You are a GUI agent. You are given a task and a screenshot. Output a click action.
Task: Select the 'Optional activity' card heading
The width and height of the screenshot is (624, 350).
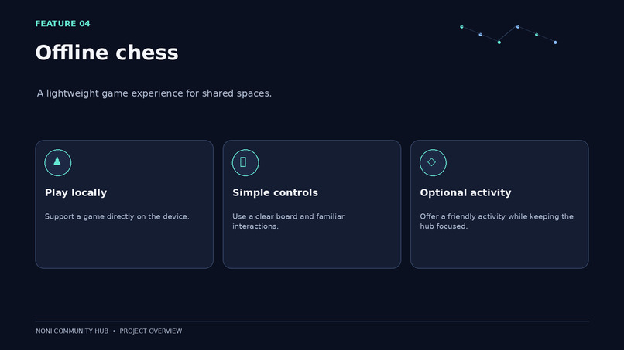click(465, 192)
